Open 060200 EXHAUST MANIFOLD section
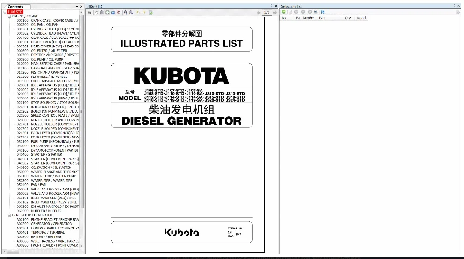Image resolution: width=464 pixels, height=259 pixels. click(48, 206)
